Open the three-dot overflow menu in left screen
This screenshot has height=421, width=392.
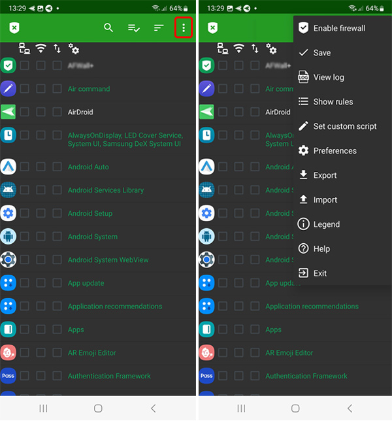click(x=184, y=27)
